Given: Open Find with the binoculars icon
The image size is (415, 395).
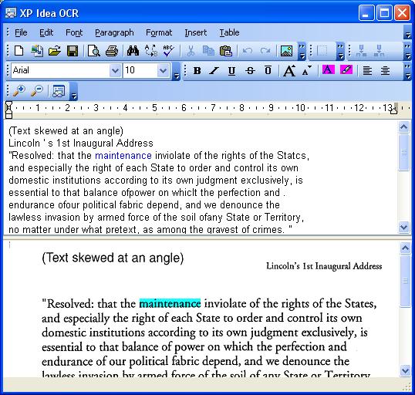Looking at the screenshot, I should [133, 50].
